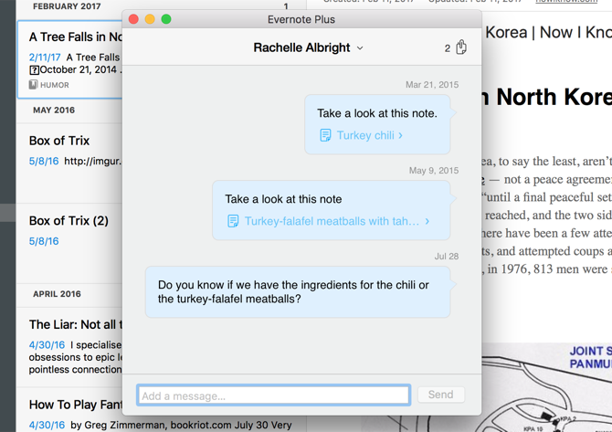Image resolution: width=612 pixels, height=432 pixels.
Task: Open the Turkey chili note link
Action: 365,135
